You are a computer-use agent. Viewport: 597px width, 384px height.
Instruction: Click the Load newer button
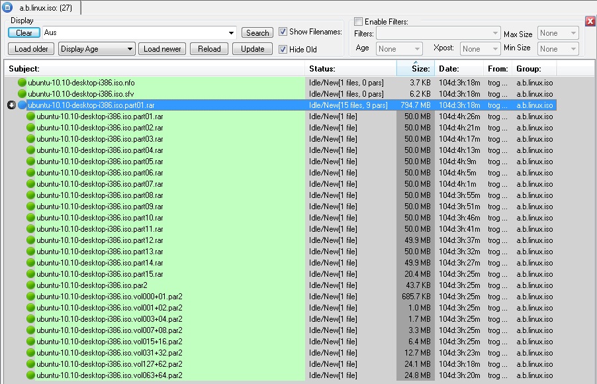tap(162, 49)
